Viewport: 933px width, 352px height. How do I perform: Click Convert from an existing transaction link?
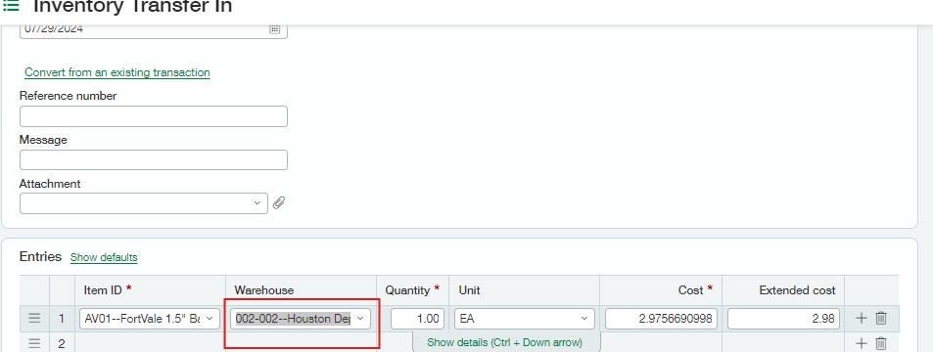pos(117,72)
